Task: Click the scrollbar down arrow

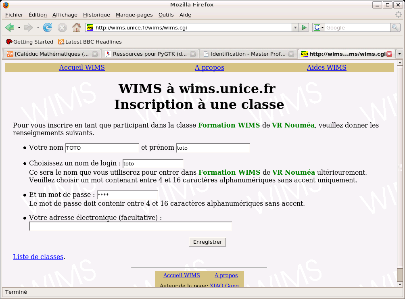Action: click(400, 284)
